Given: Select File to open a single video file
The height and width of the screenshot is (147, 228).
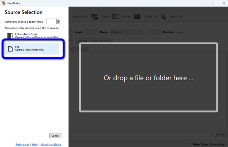Looking at the screenshot, I should pyautogui.click(x=32, y=48).
